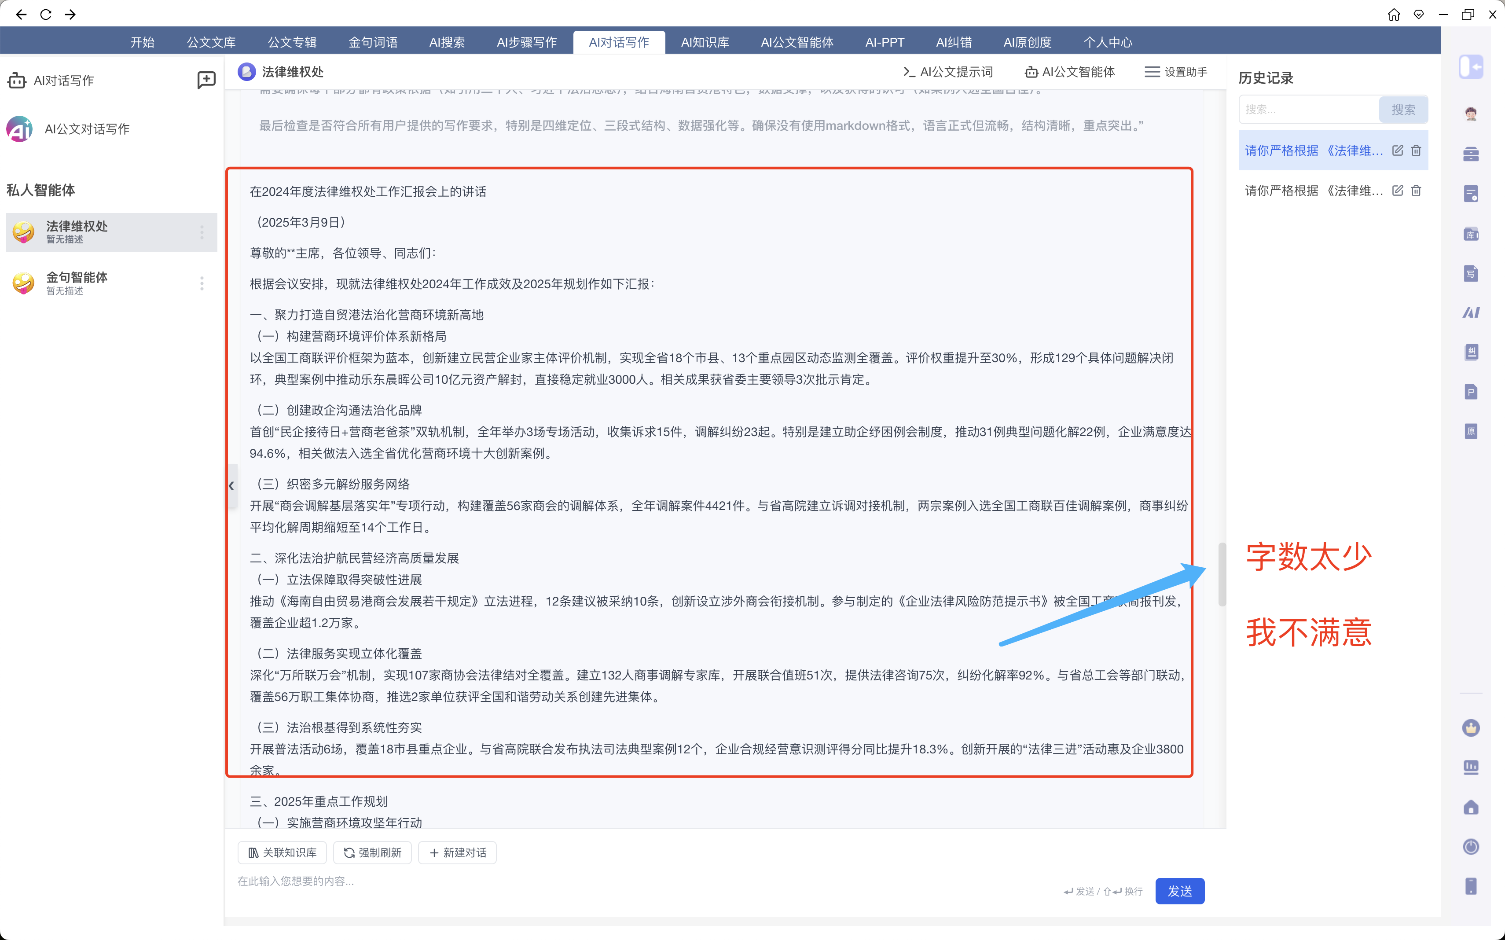The height and width of the screenshot is (940, 1505).
Task: Open three-dot menu for 法律维权处 agent
Action: click(202, 232)
